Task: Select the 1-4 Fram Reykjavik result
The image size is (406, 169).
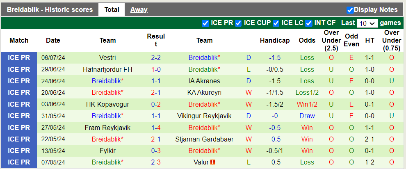Action: (156, 128)
